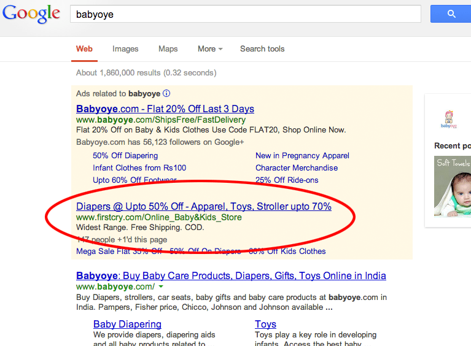Click Babyoye.com has 56,123 followers text
The width and height of the screenshot is (471, 346).
click(160, 142)
